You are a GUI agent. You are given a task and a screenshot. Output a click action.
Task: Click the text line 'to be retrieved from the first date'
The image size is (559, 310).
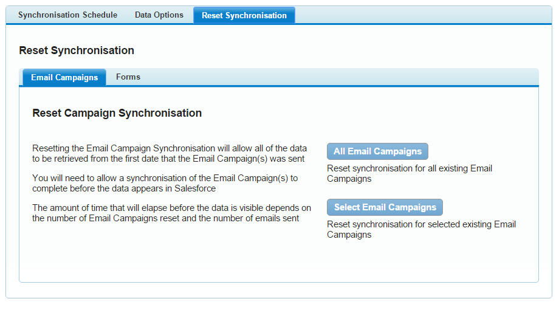click(x=168, y=159)
